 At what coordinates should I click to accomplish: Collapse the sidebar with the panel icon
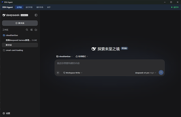click(36, 15)
